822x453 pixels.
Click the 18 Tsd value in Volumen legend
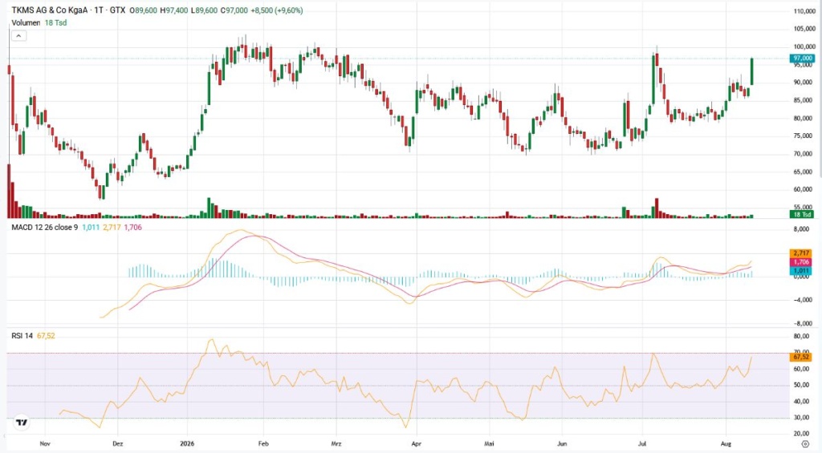[55, 23]
